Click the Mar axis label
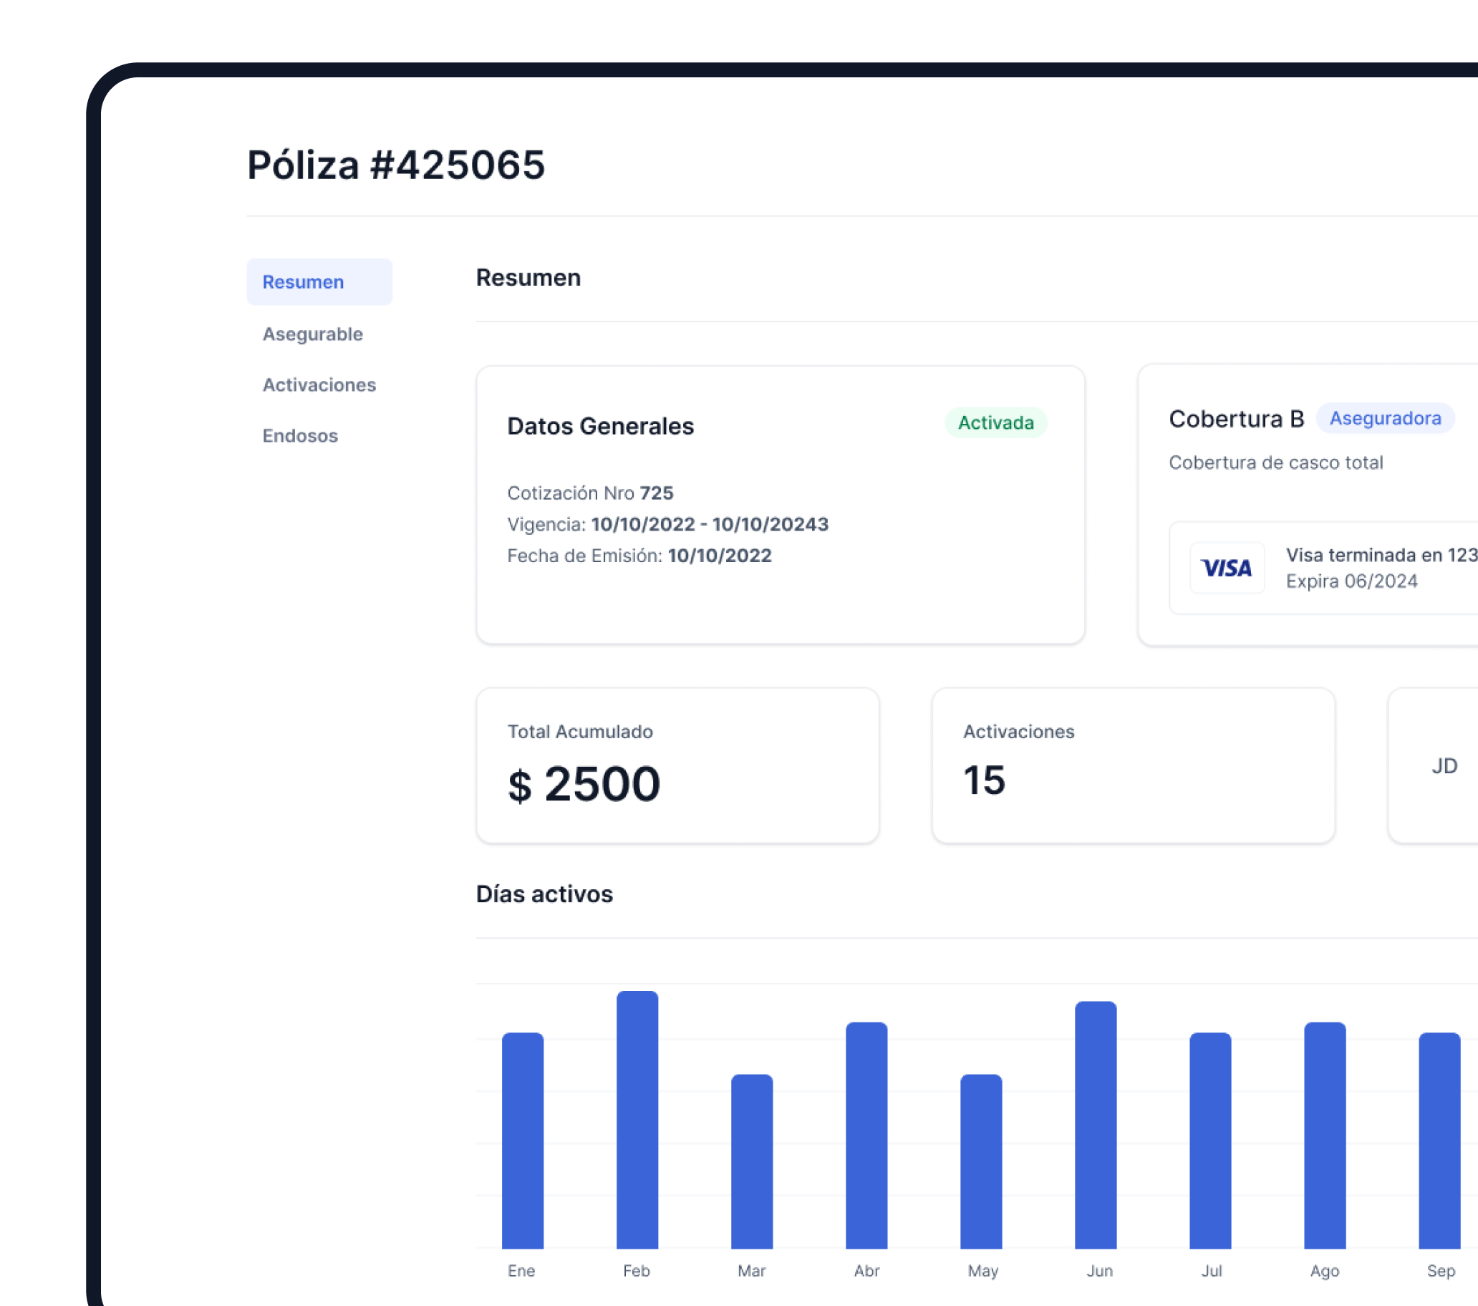The image size is (1478, 1306). [751, 1271]
